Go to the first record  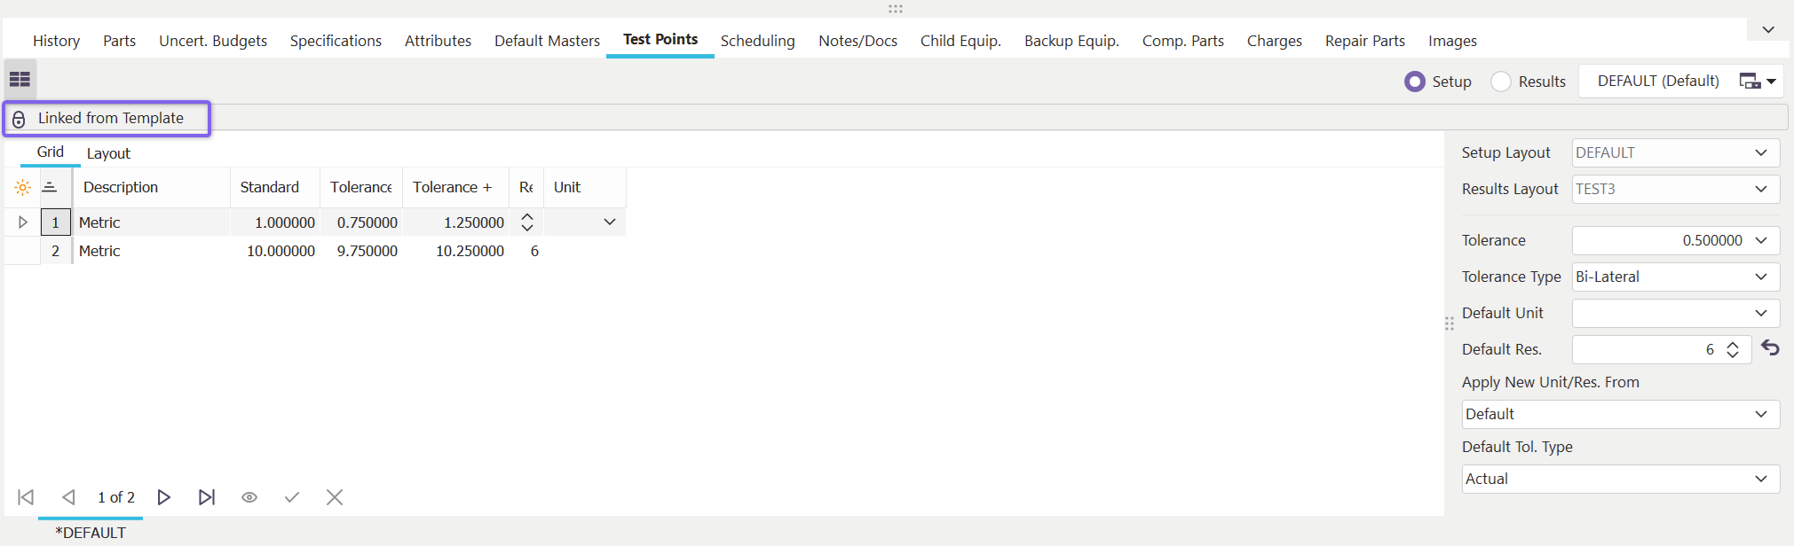tap(26, 497)
